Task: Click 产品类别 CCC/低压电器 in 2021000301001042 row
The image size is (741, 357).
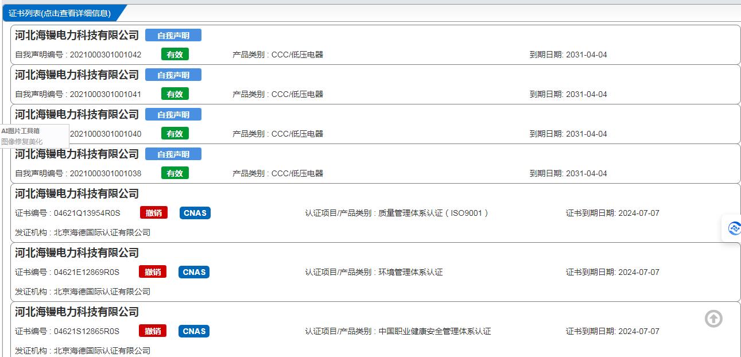Action: 278,55
